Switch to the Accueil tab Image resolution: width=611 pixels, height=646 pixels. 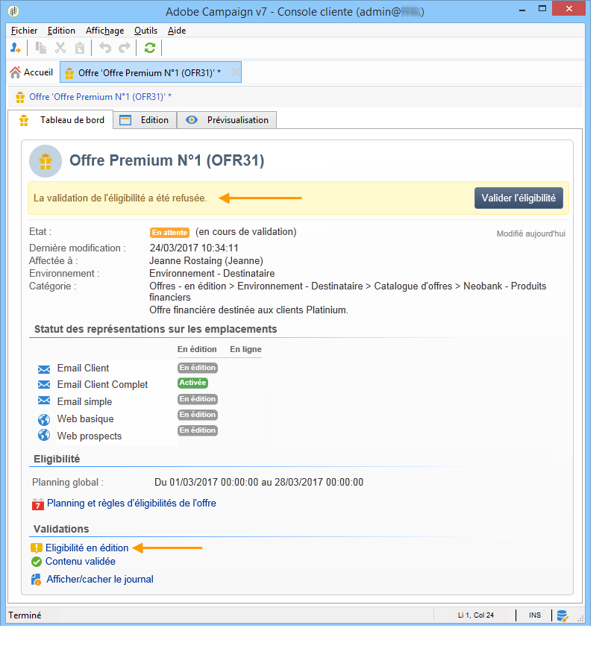point(31,72)
